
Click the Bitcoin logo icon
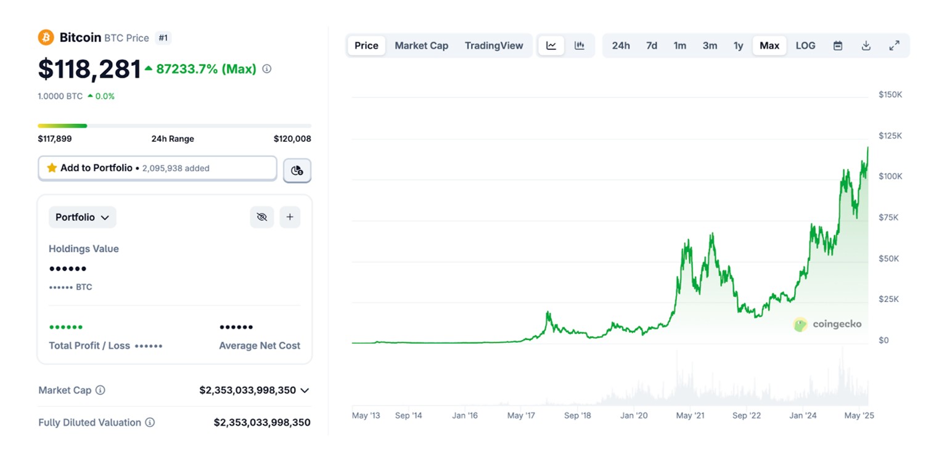coord(46,38)
